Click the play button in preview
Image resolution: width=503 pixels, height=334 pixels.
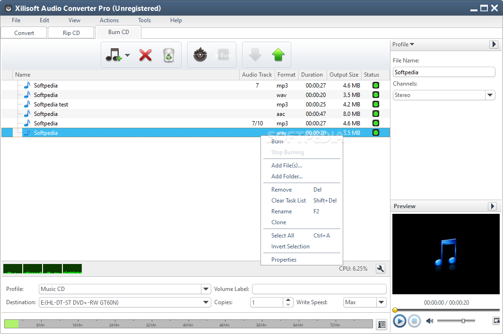(x=399, y=321)
